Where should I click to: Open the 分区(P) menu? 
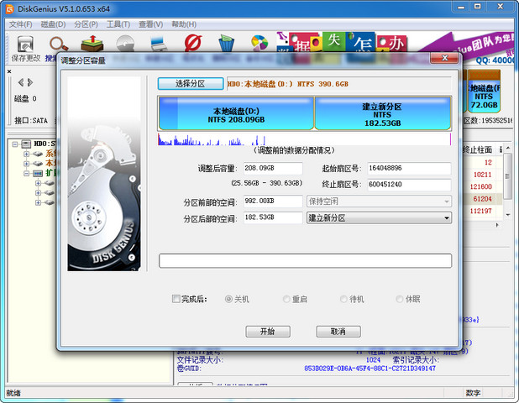[86, 24]
